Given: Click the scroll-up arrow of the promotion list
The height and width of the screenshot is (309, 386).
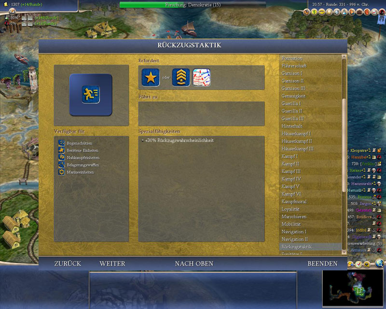Looking at the screenshot, I should tap(344, 57).
